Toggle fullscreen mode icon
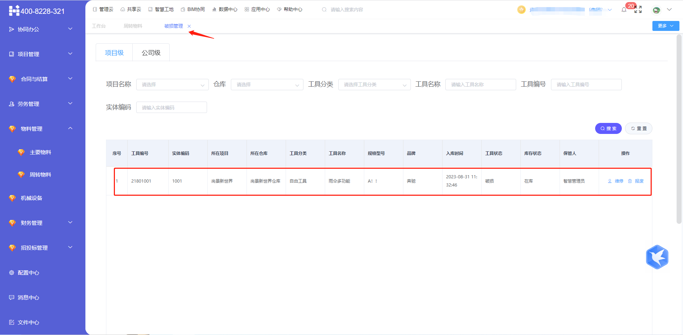683x335 pixels. 638,10
